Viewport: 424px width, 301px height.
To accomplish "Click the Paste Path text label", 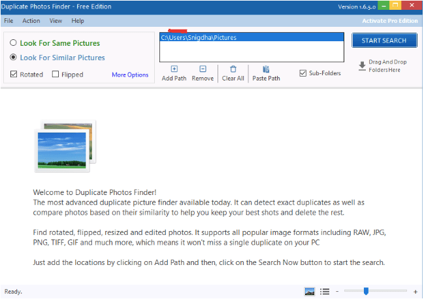I will (266, 79).
